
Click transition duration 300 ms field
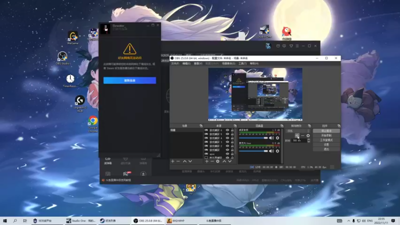click(298, 140)
